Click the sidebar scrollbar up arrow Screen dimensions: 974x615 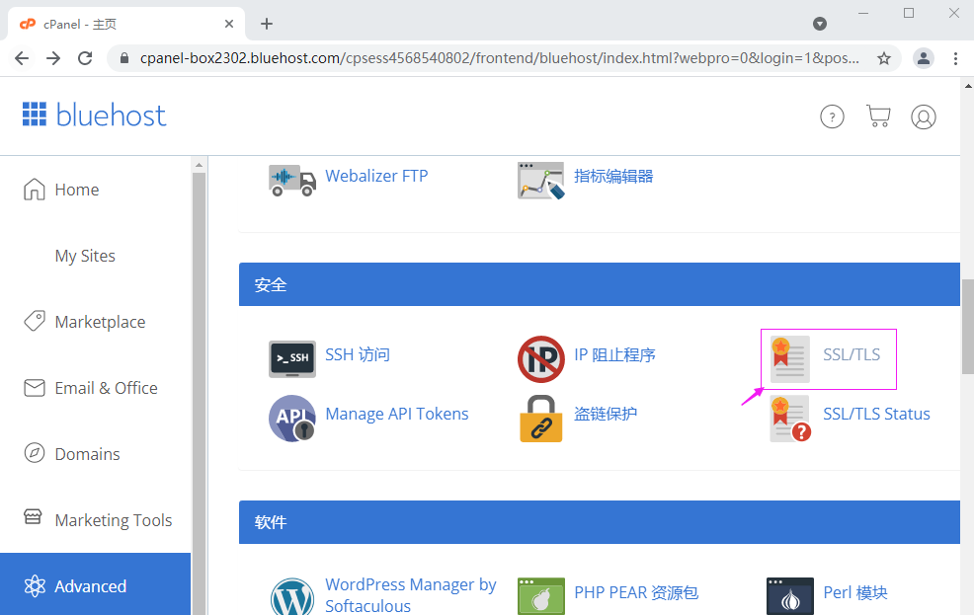pos(199,165)
